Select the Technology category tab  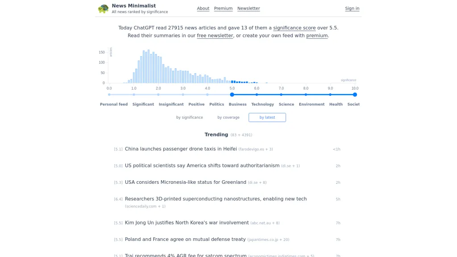coord(262,104)
